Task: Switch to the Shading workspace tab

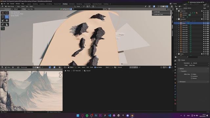Action: (x=65, y=4)
